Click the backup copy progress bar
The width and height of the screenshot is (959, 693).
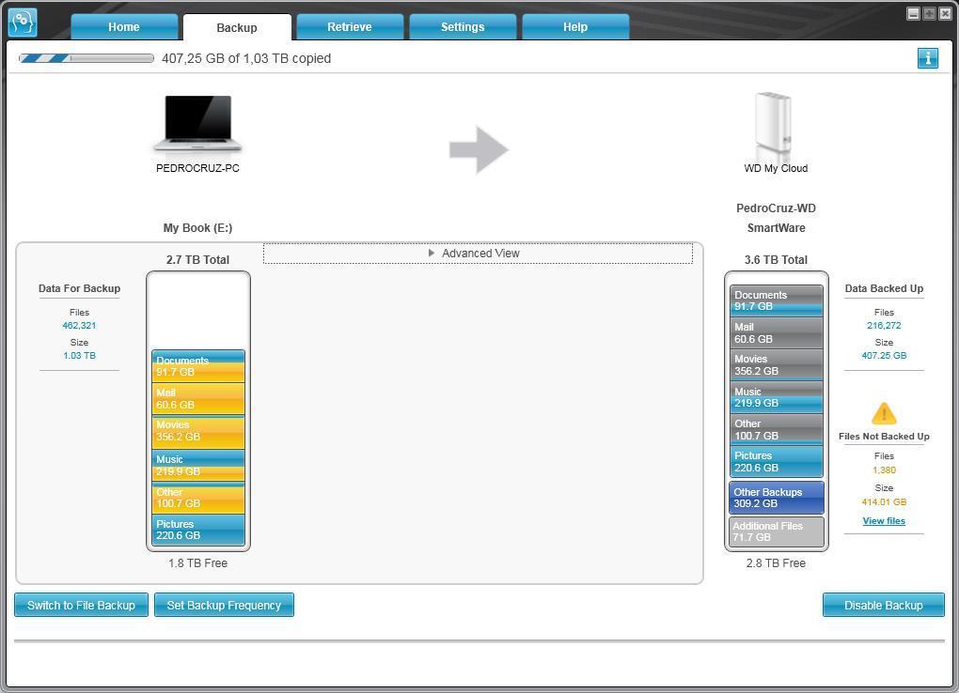86,58
